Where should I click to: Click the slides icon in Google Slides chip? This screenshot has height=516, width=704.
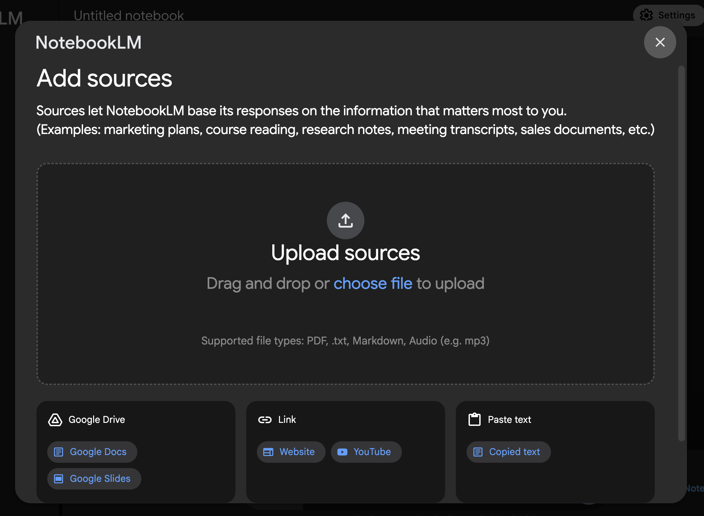click(x=59, y=478)
